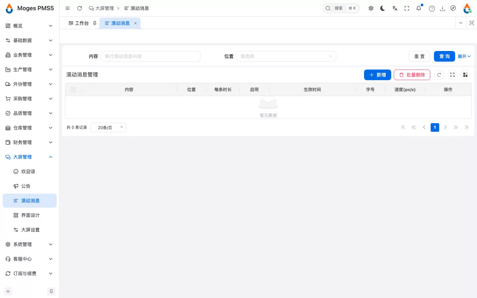Check the select-all checkbox in table header

point(73,89)
